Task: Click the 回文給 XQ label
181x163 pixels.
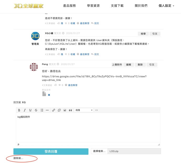Action: [19, 102]
